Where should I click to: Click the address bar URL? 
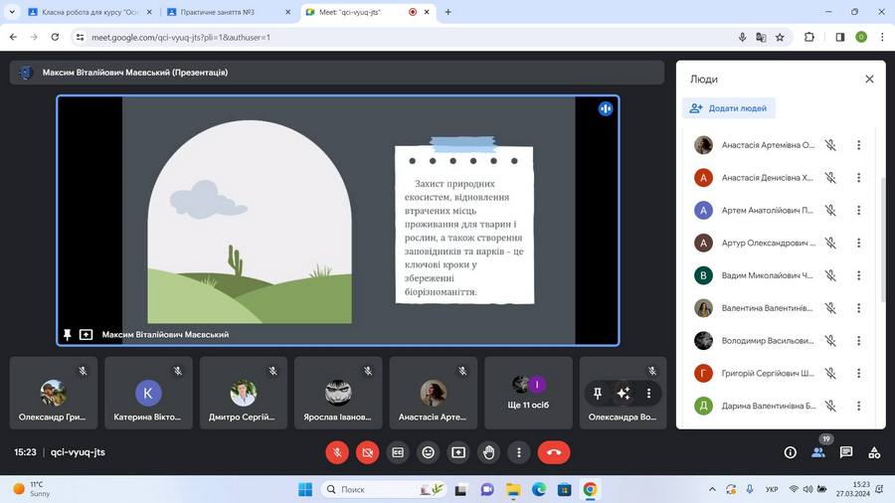click(x=181, y=37)
